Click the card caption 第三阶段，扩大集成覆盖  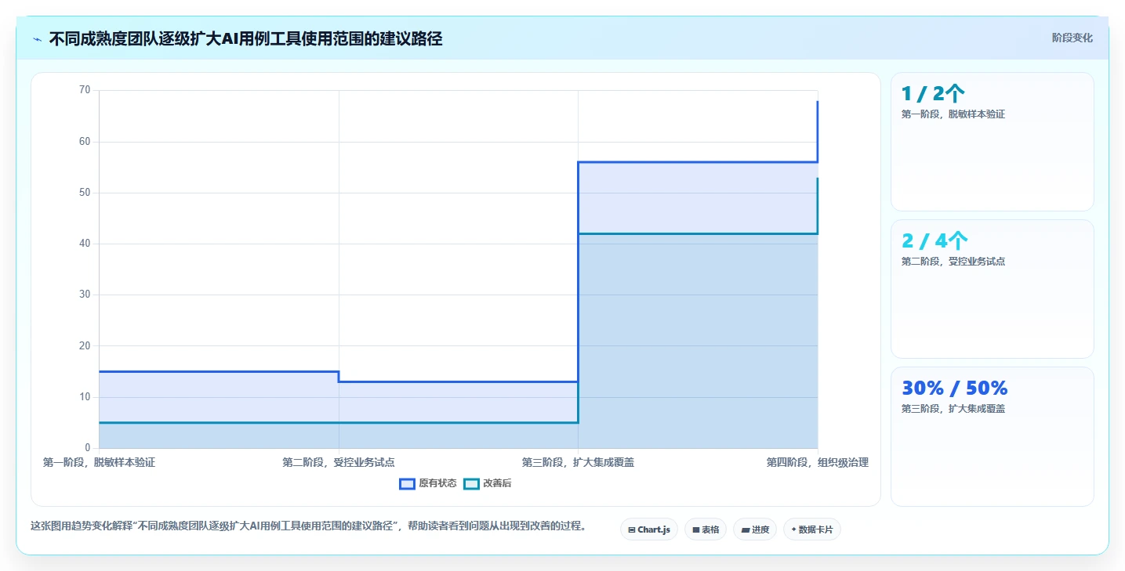[953, 408]
